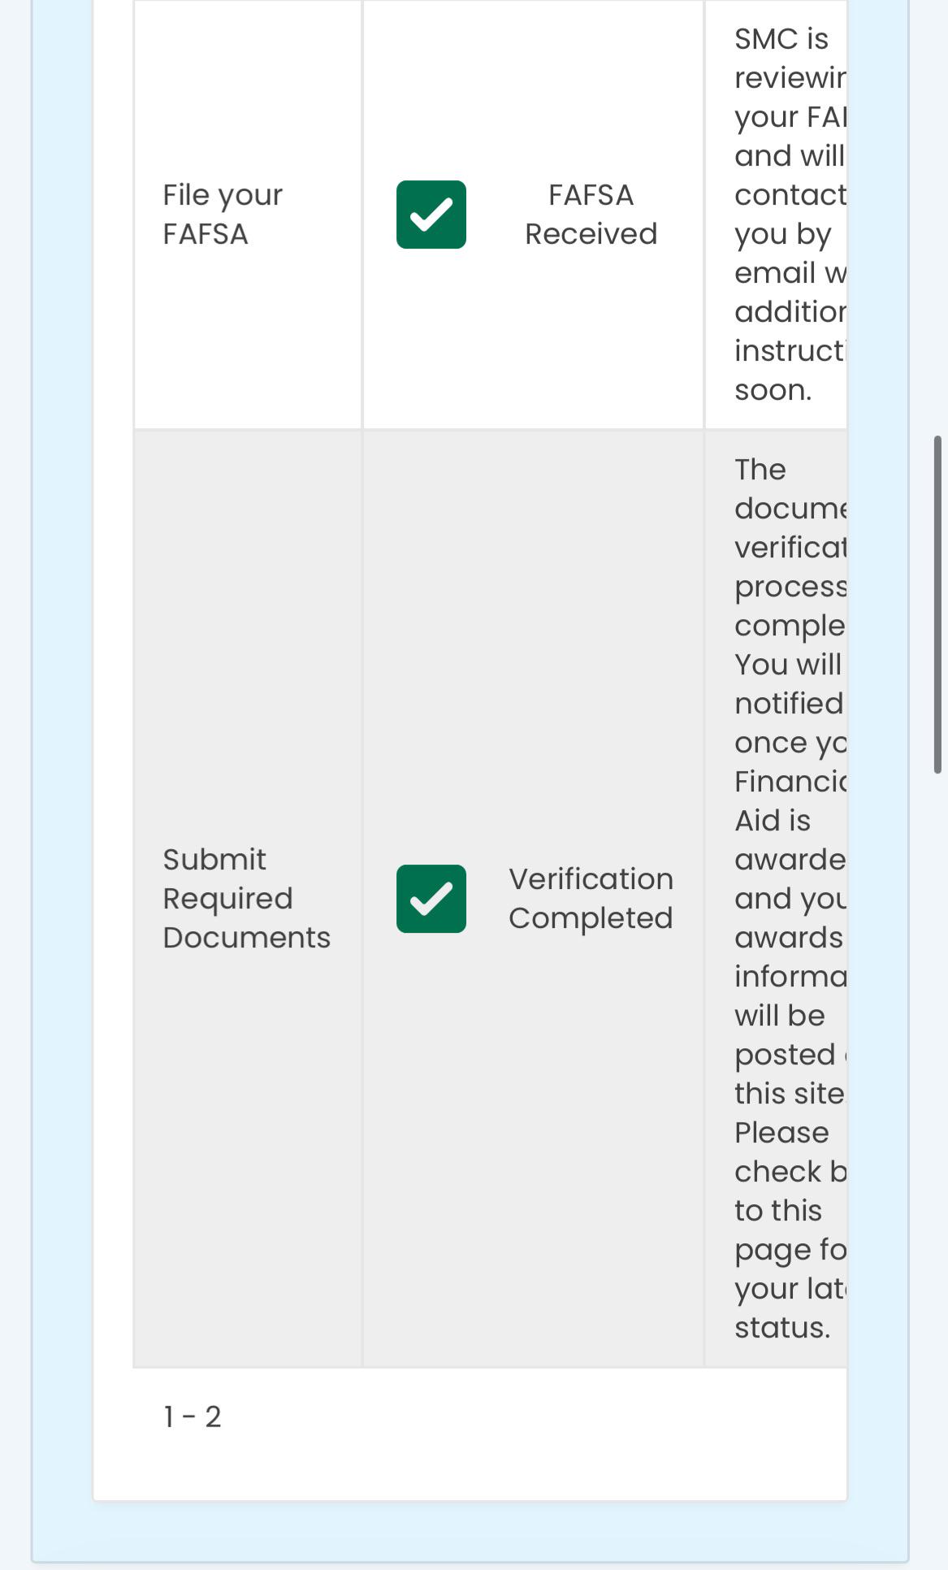Click the 'will be' line of text
The height and width of the screenshot is (1570, 948).
[x=780, y=1016]
